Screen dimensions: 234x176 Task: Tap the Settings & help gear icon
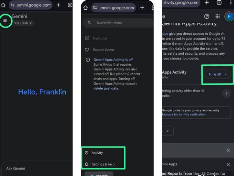point(87,164)
